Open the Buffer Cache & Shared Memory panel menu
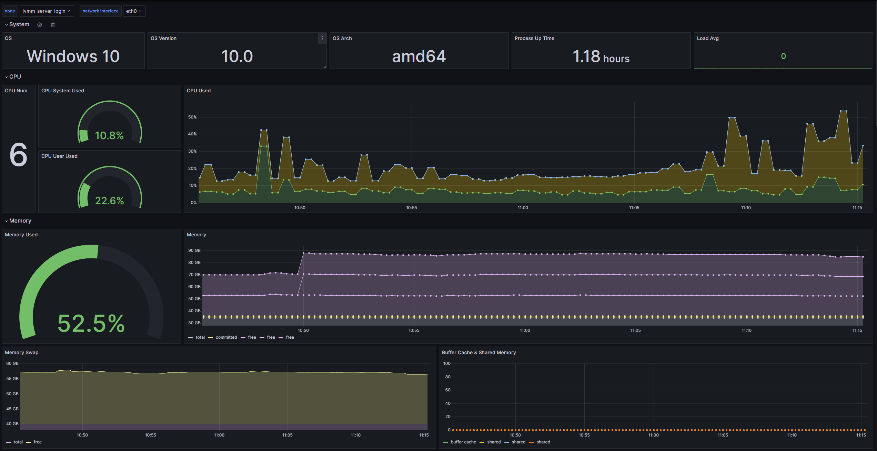This screenshot has height=451, width=877. click(479, 352)
